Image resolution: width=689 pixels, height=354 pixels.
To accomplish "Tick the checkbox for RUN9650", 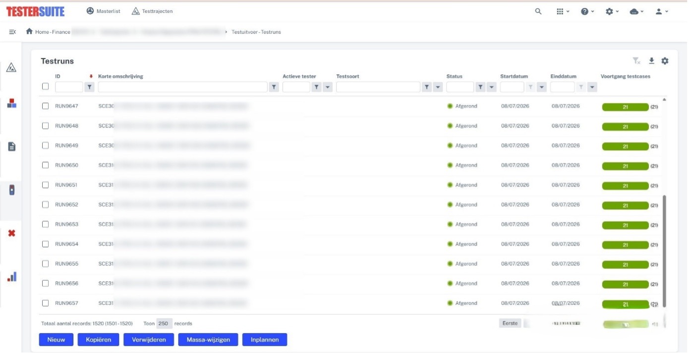I will coord(45,165).
